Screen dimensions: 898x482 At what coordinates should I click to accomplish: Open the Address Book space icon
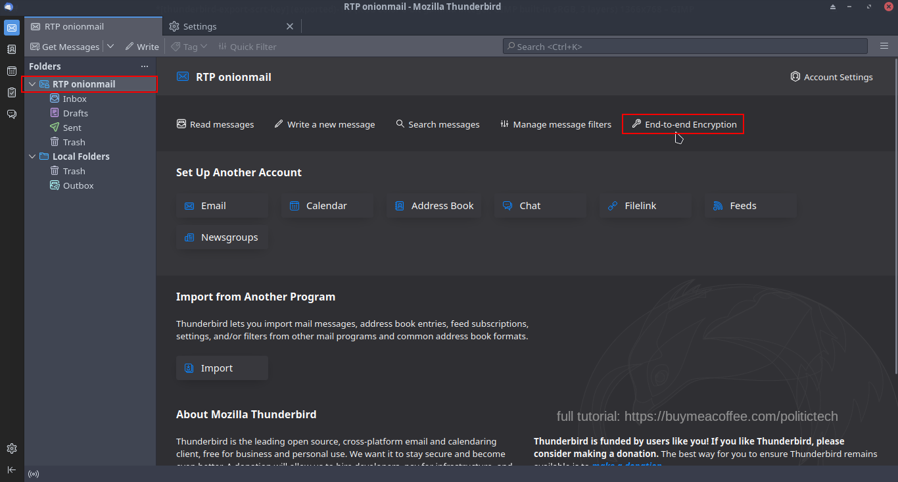pyautogui.click(x=12, y=49)
